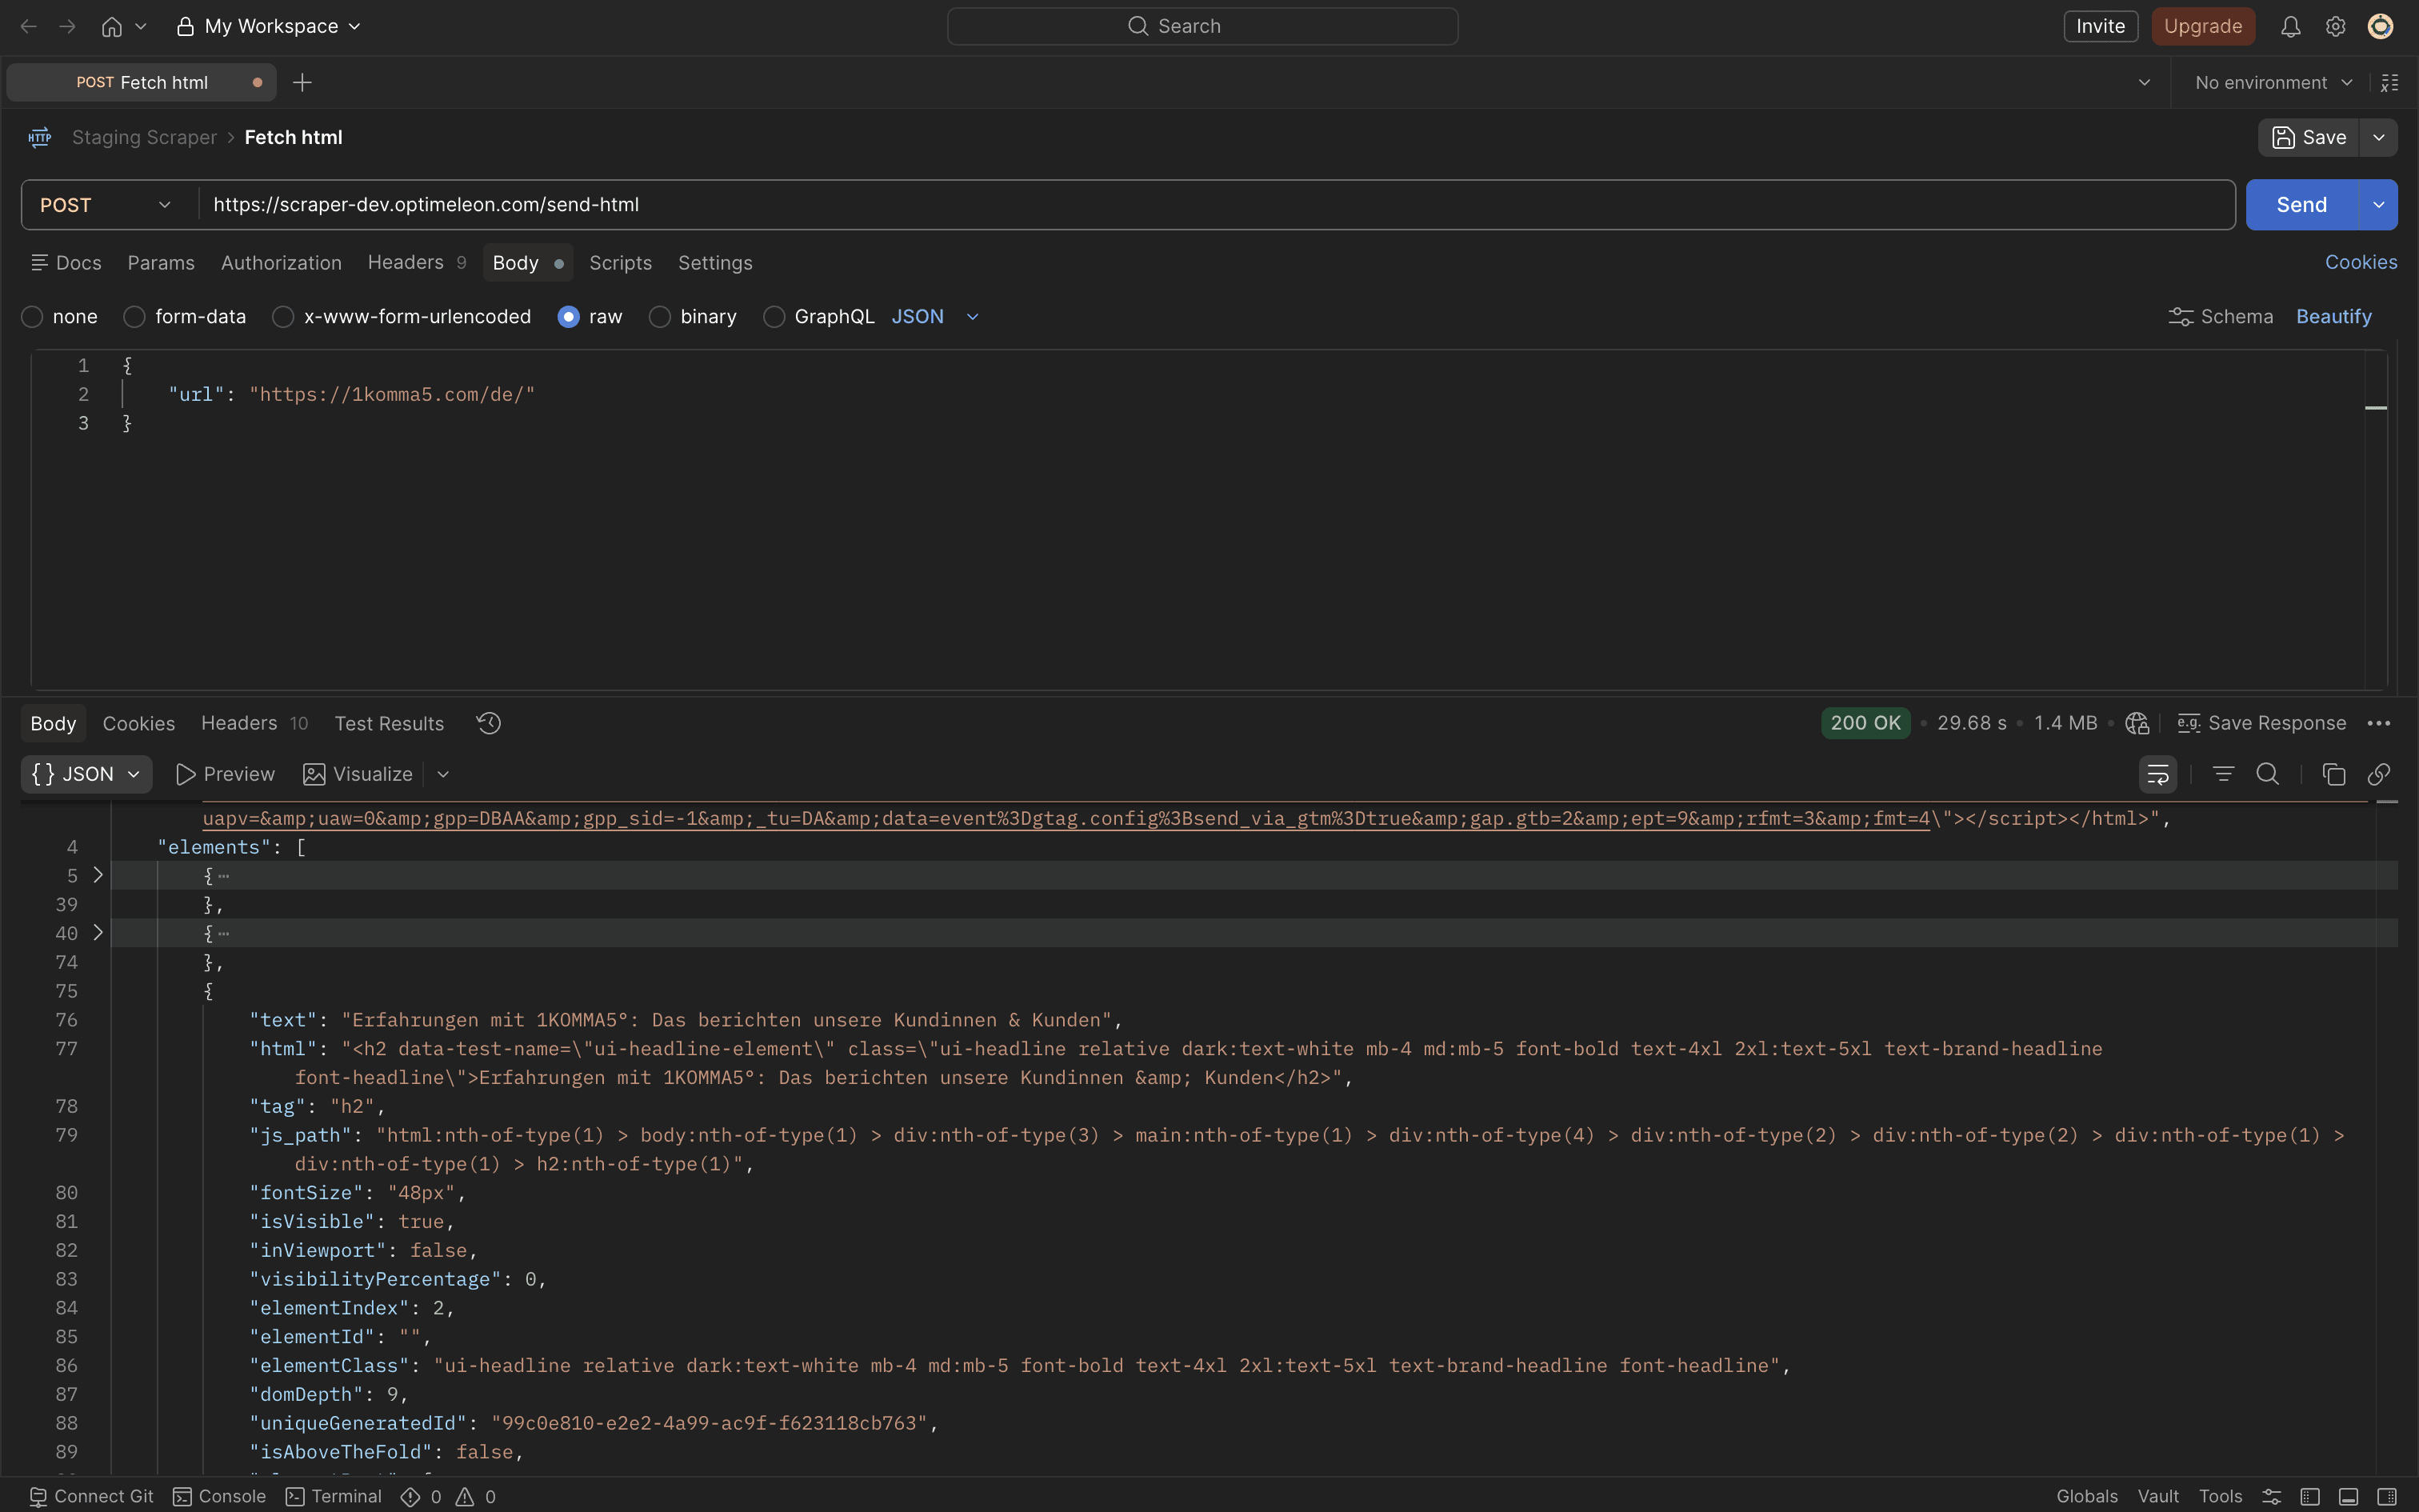Viewport: 2419px width, 1512px height.
Task: Open the Home icon
Action: pos(112,26)
